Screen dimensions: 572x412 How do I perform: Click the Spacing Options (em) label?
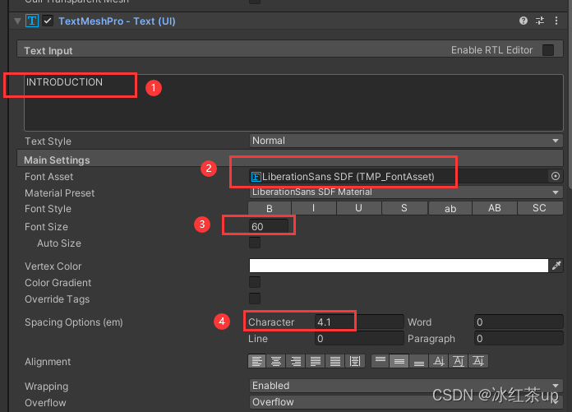point(74,322)
